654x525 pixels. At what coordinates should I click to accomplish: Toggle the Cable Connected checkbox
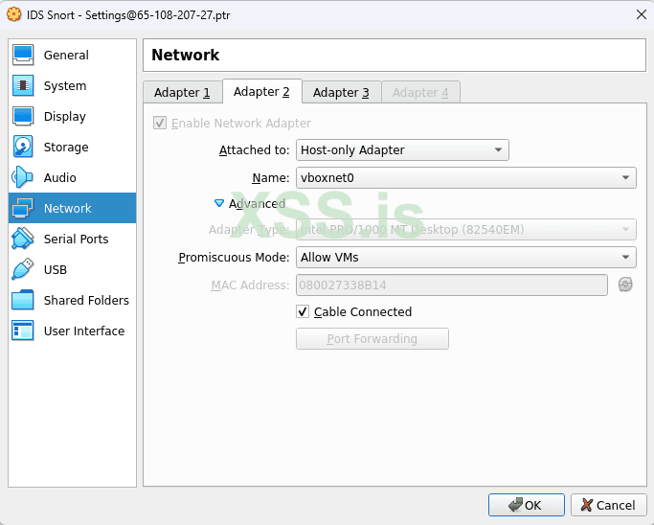pos(303,311)
